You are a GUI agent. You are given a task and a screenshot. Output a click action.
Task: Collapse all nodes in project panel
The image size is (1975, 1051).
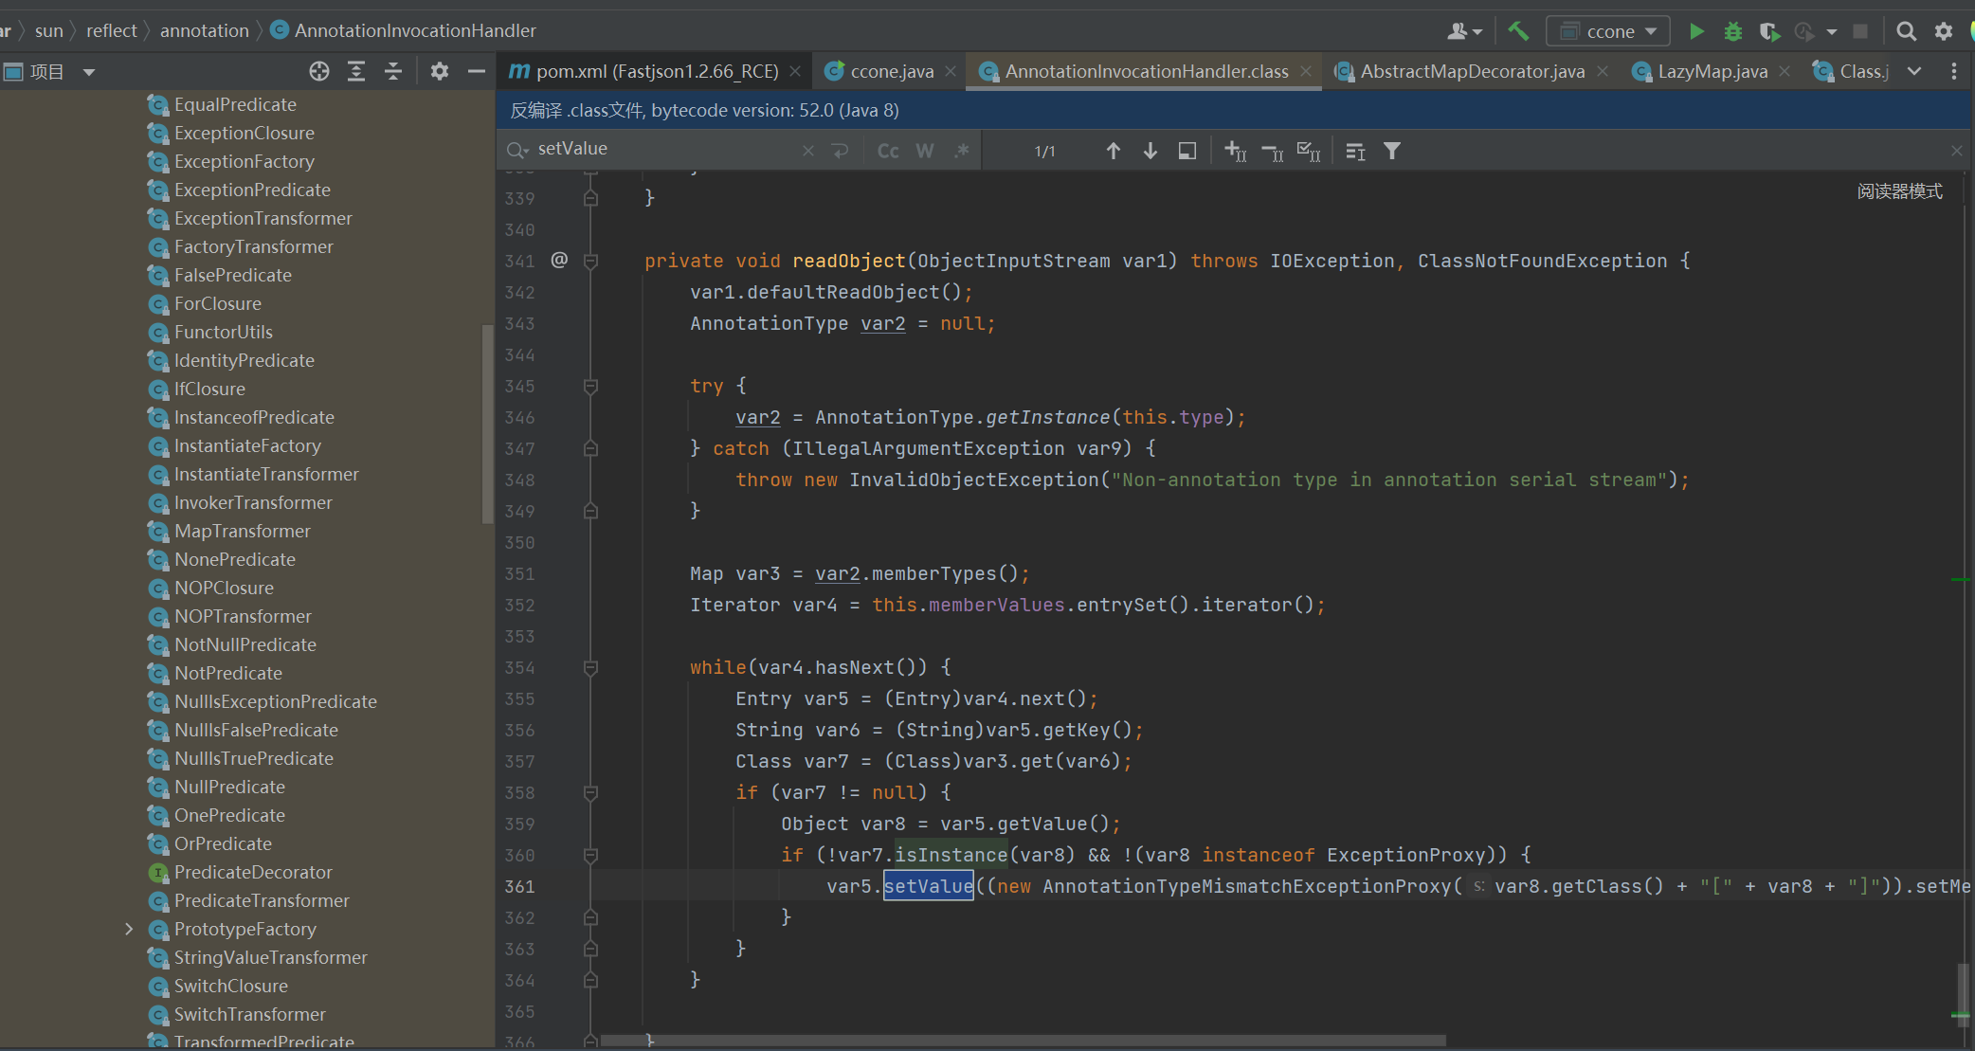393,71
